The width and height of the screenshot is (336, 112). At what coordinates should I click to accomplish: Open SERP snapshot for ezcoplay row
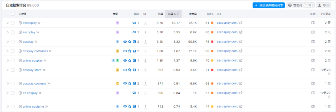[x=313, y=32]
